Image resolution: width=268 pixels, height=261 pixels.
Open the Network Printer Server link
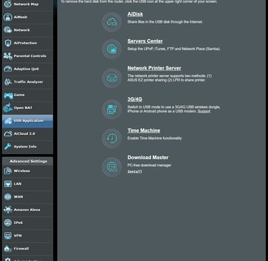[154, 68]
